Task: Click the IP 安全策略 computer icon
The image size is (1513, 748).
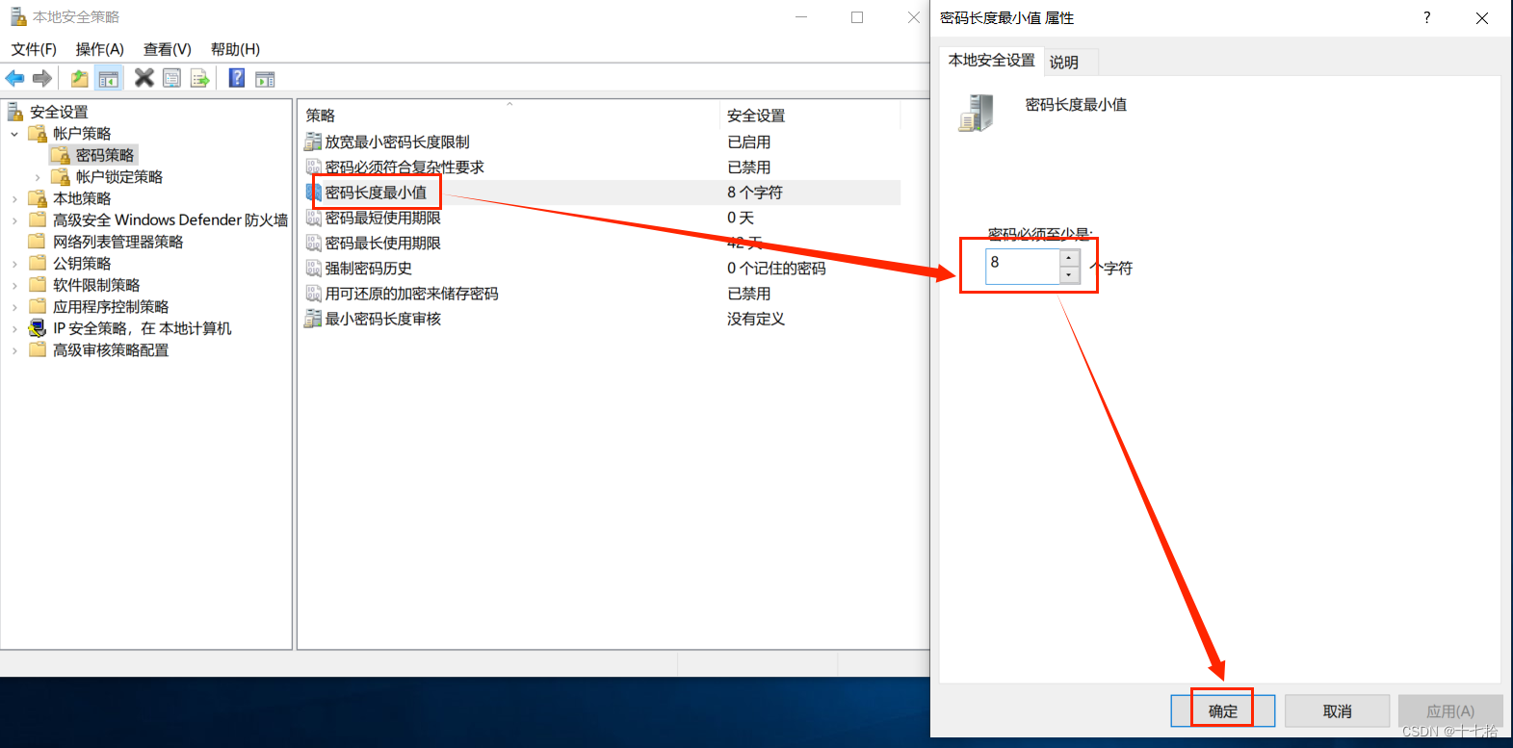Action: pos(38,328)
